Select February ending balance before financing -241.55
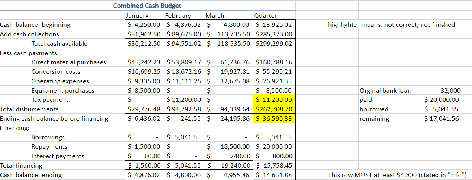 click(185, 118)
